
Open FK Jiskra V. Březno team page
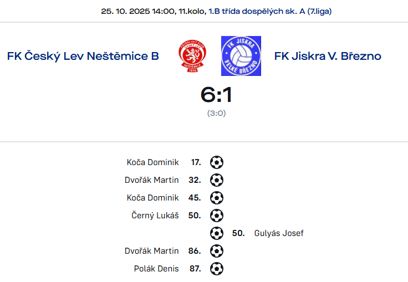(328, 56)
